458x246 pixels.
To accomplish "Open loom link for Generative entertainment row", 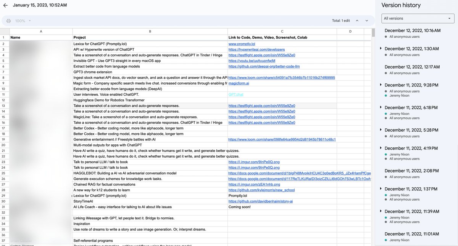I will 282,139.
